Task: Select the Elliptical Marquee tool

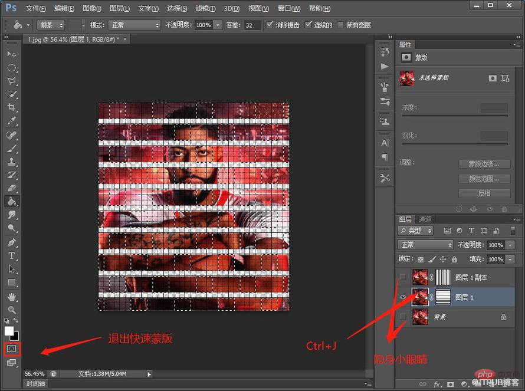Action: point(11,68)
